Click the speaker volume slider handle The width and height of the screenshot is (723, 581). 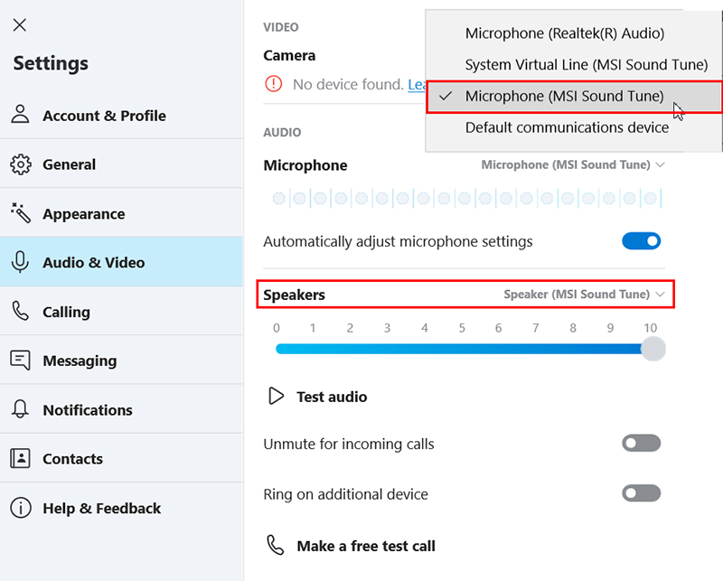pos(653,349)
